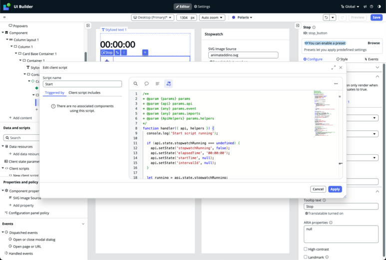Click the viewport width px field
This screenshot has height=260, width=386.
(x=187, y=17)
